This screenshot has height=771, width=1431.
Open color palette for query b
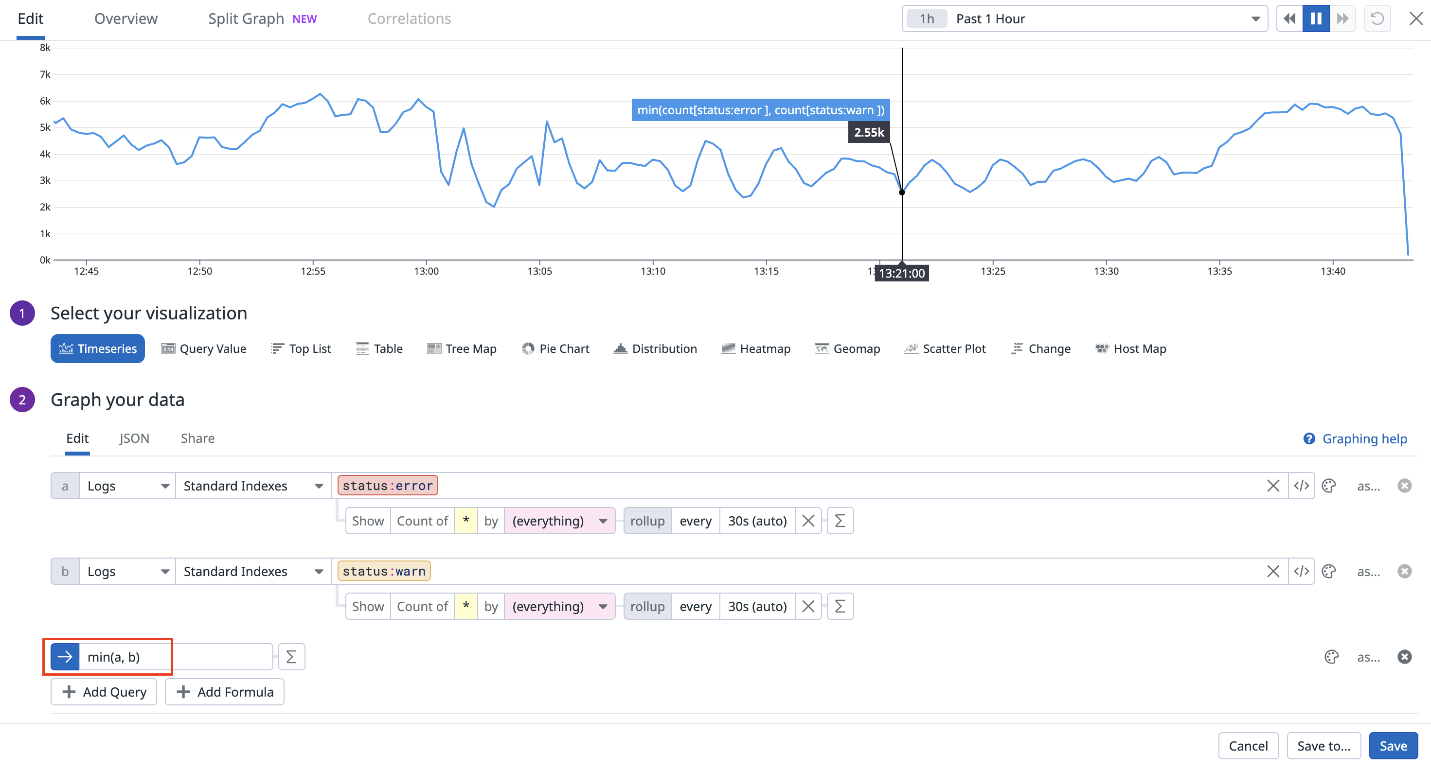click(1329, 571)
